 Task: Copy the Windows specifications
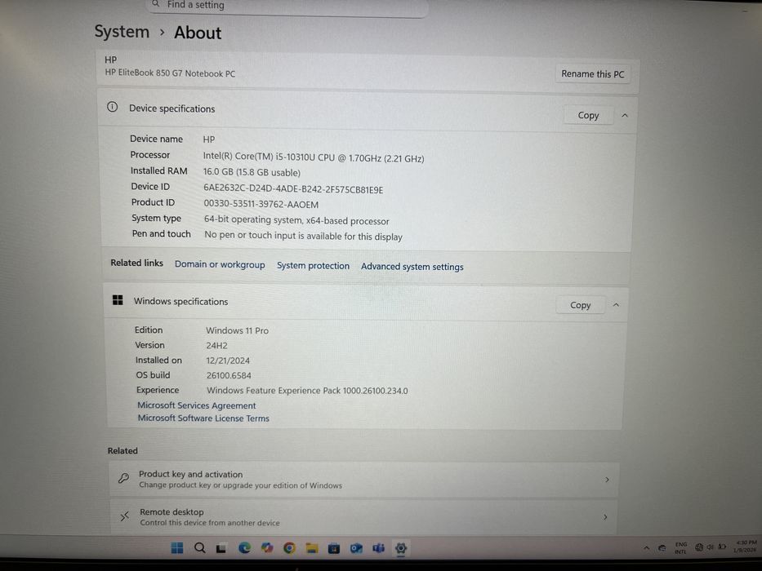[x=580, y=305]
